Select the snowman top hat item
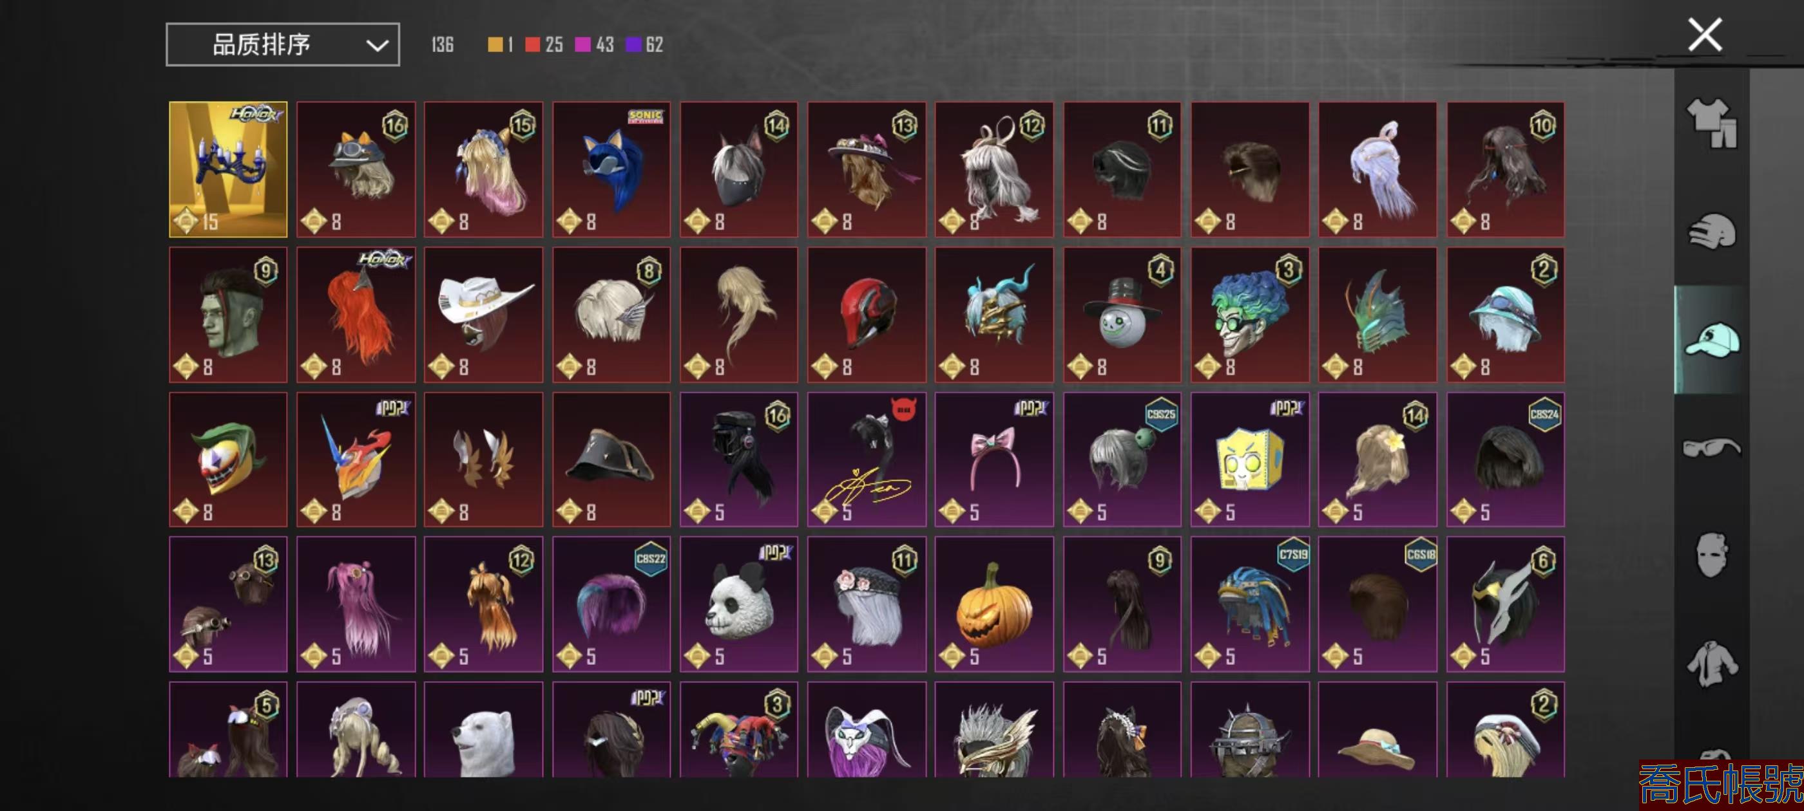 pyautogui.click(x=1122, y=315)
